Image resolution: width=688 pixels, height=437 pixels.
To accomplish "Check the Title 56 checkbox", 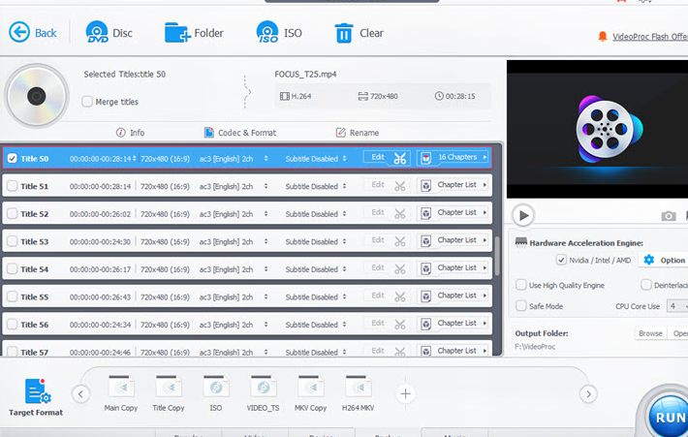I will pyautogui.click(x=13, y=325).
